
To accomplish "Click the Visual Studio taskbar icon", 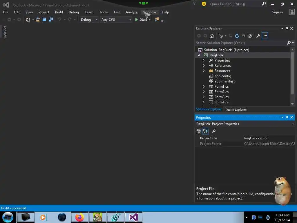I will tap(133, 217).
